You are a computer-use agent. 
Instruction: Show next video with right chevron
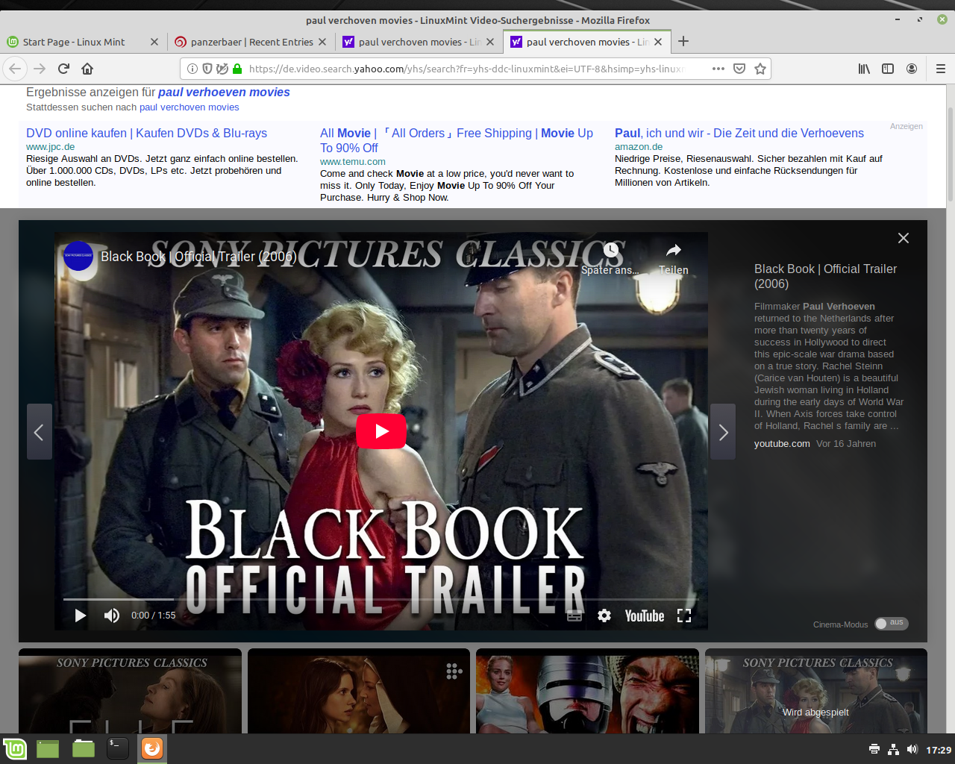tap(723, 431)
